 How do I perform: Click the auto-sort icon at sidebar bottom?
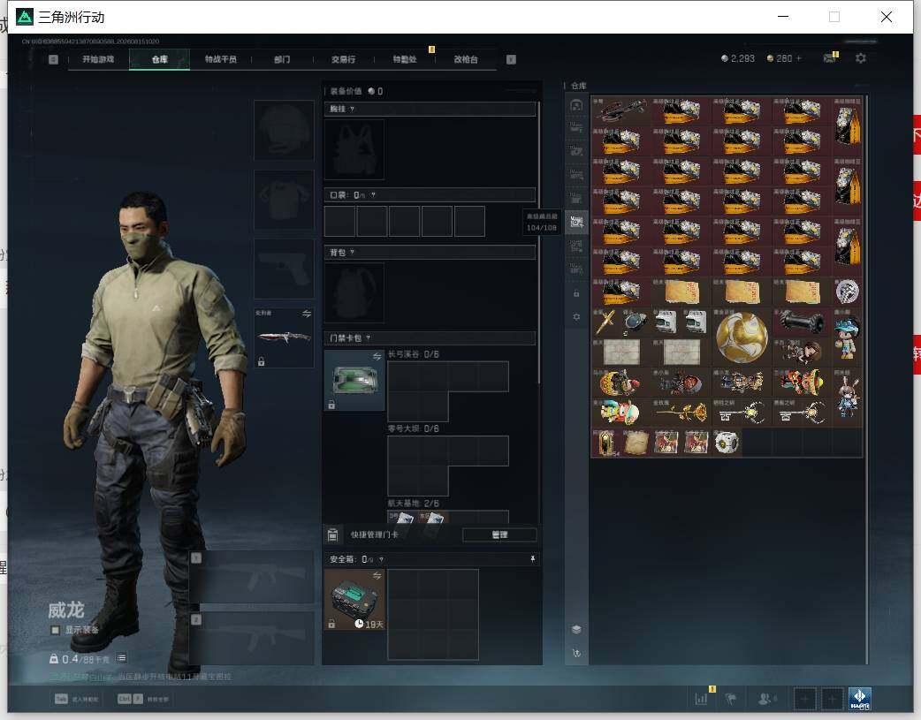click(576, 653)
